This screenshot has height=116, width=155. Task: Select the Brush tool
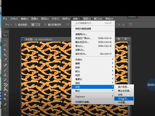tap(5, 70)
